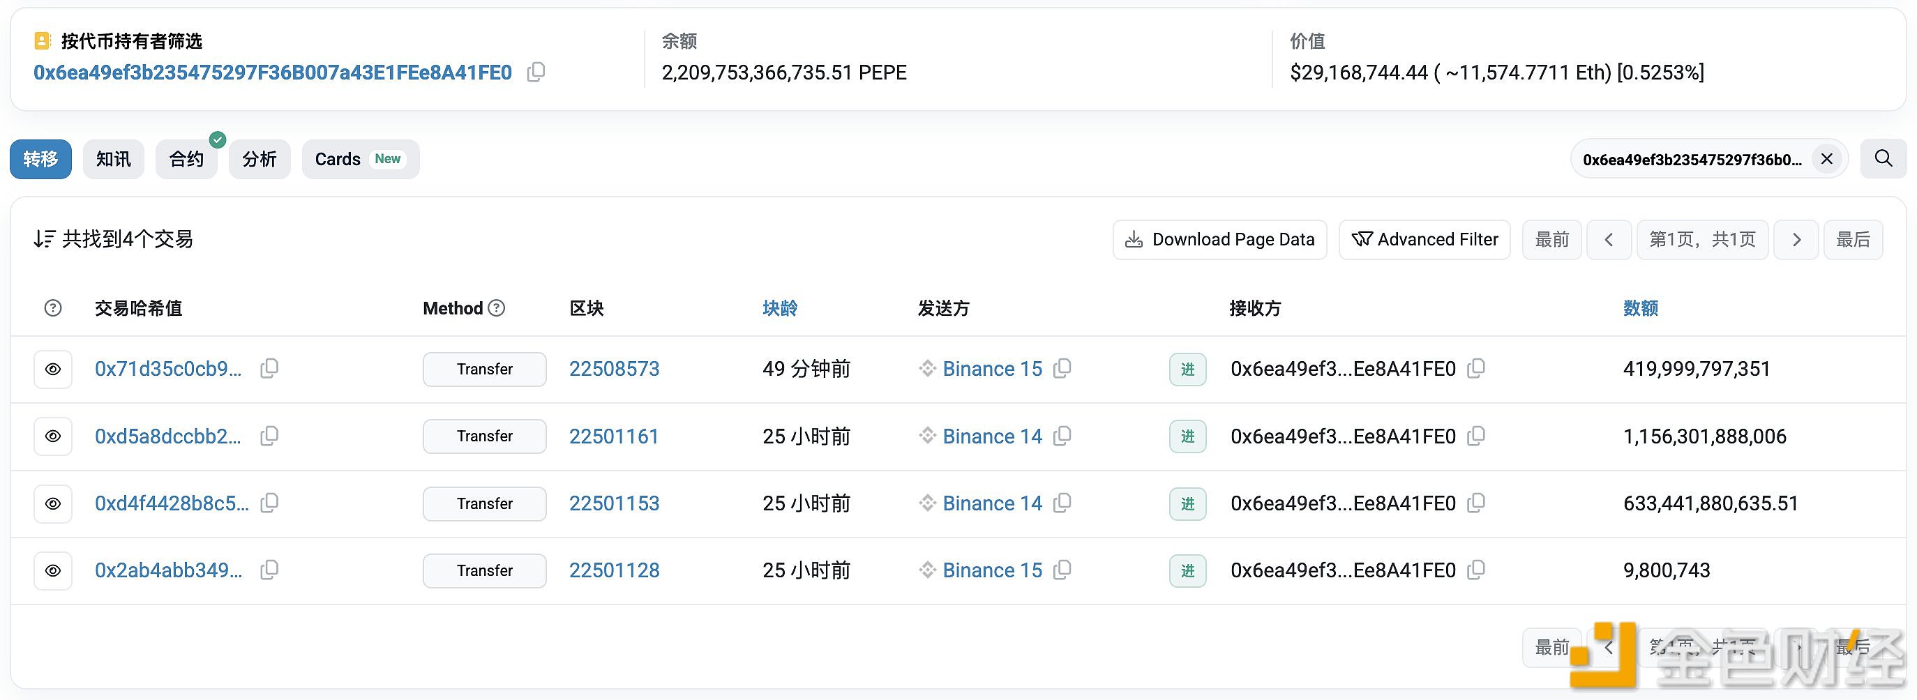
Task: Click the sort icon beside 共找到4个交易
Action: tap(44, 238)
